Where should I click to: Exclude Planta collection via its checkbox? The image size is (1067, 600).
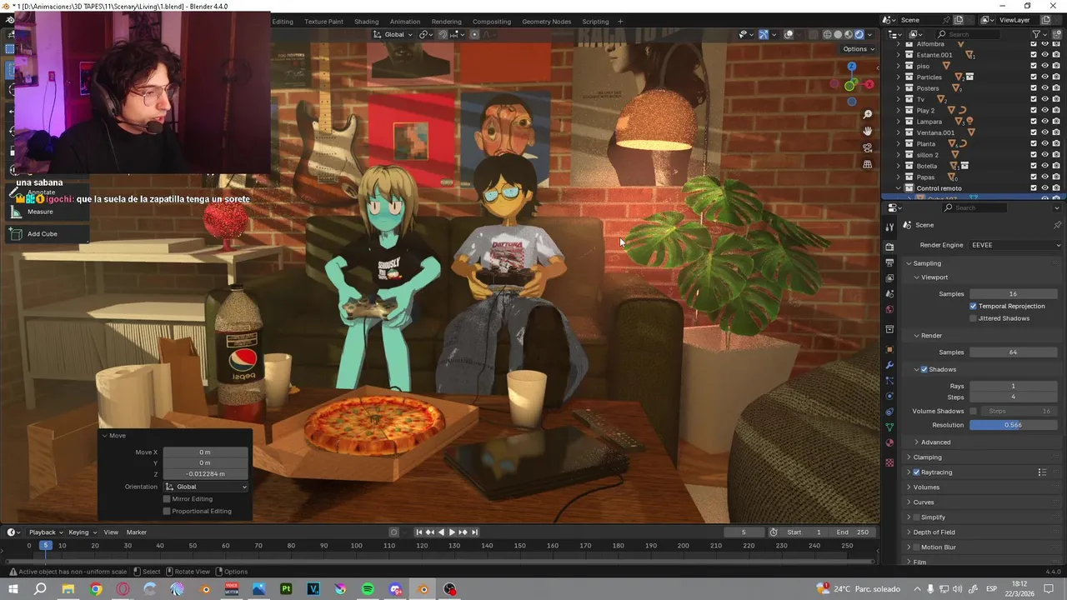1034,143
